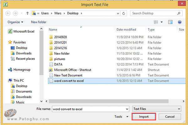
Task: Click the Cancel button
Action: [x=170, y=117]
